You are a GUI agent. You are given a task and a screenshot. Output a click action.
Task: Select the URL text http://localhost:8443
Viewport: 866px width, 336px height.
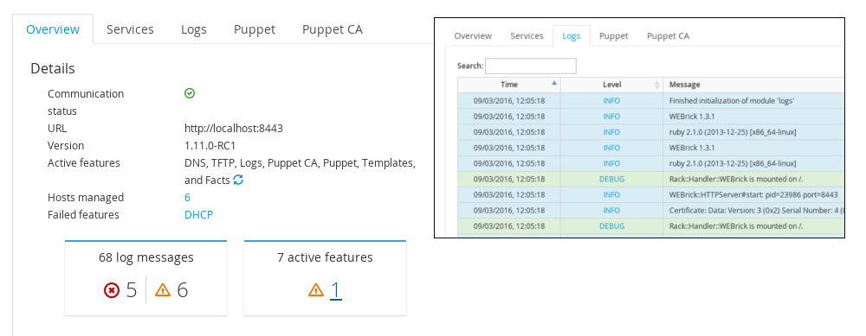point(234,129)
